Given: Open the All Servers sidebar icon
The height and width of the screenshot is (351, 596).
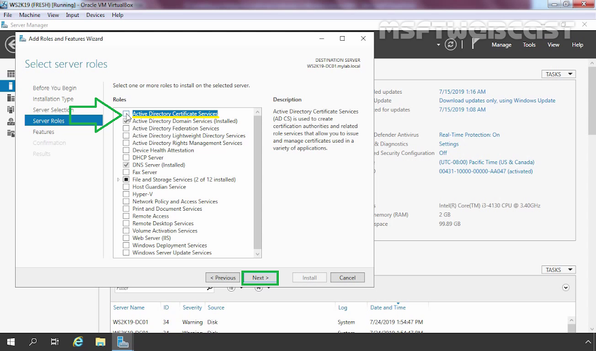Looking at the screenshot, I should point(10,98).
